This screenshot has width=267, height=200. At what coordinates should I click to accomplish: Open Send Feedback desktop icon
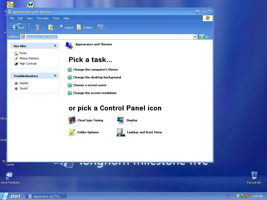point(10,175)
